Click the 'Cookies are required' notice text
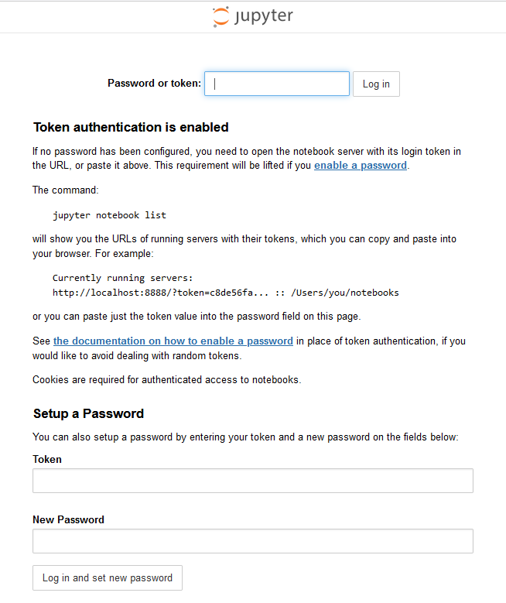This screenshot has width=506, height=603. coord(167,379)
